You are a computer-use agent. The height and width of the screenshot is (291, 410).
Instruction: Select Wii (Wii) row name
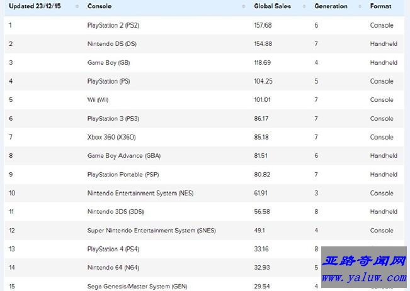98,100
